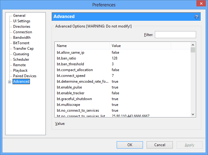Select bt.compact_allocation in the list
This screenshot has height=155, width=208.
click(x=122, y=70)
